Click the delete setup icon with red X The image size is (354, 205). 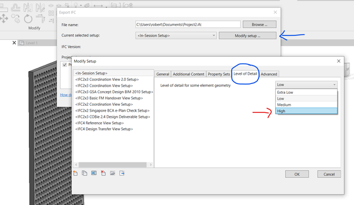pos(103,173)
